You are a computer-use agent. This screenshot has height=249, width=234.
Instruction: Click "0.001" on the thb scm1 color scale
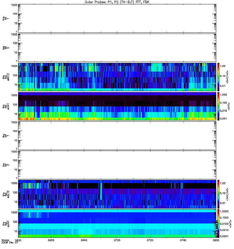[223, 119]
